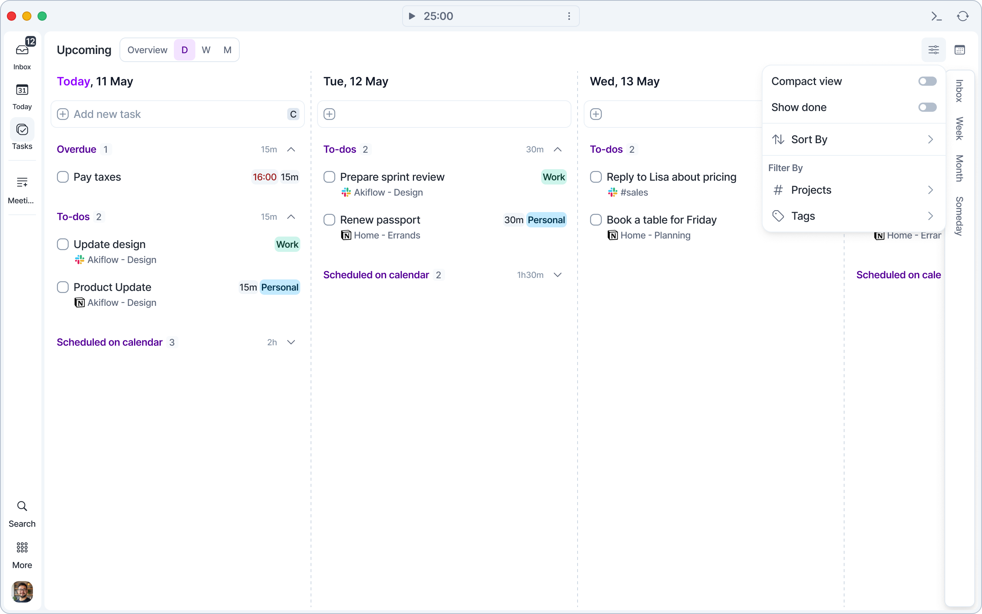This screenshot has height=614, width=982.
Task: Check off the Pay taxes task
Action: pos(62,177)
